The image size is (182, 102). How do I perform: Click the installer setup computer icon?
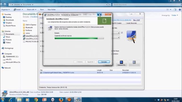pos(50,28)
